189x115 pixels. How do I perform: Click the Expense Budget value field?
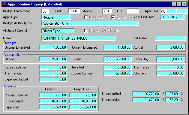53,80
